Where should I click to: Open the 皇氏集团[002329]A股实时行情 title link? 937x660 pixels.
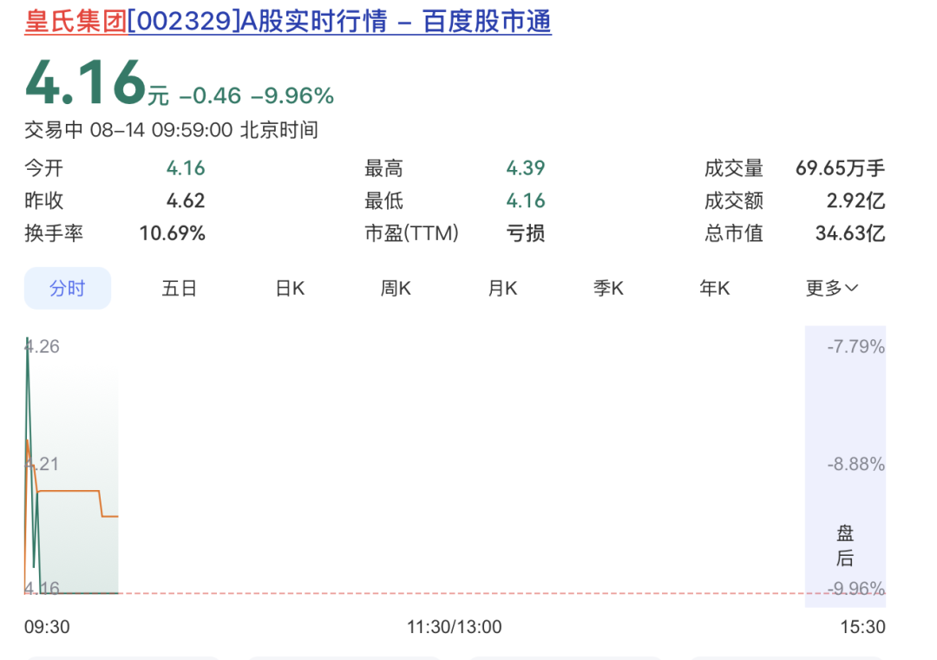(x=287, y=22)
